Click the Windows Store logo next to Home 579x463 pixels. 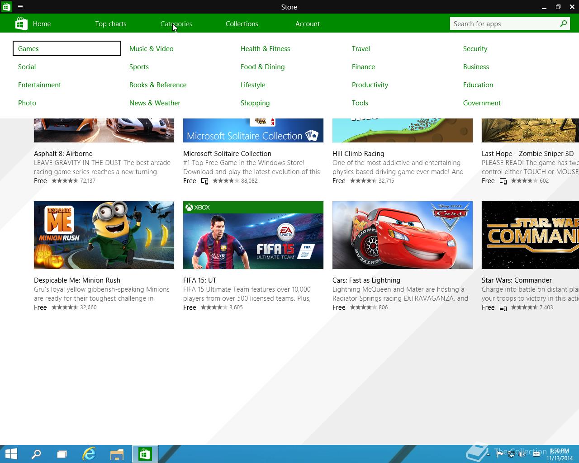pyautogui.click(x=21, y=24)
